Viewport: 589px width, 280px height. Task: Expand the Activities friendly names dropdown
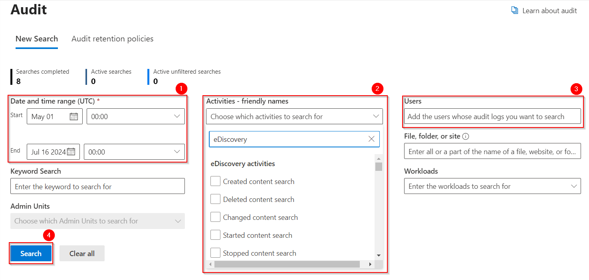point(375,116)
